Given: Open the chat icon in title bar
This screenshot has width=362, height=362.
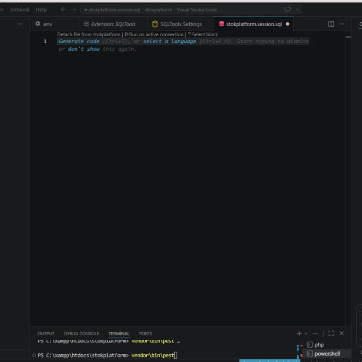Looking at the screenshot, I should pos(287,10).
